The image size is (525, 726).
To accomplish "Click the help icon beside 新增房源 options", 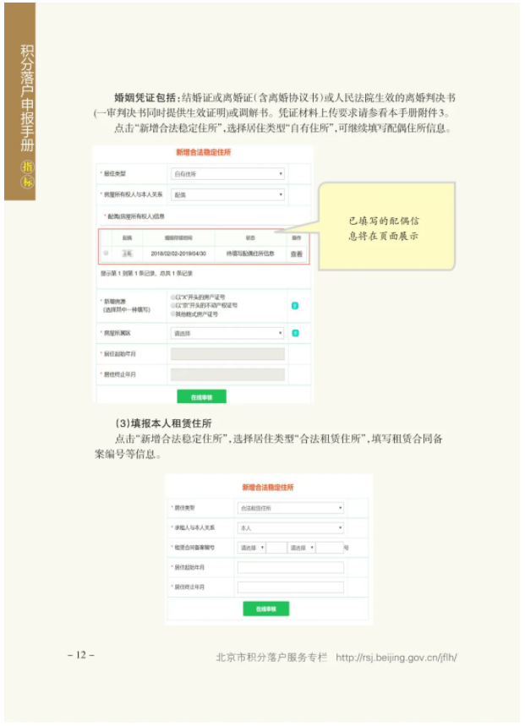I will coord(295,306).
